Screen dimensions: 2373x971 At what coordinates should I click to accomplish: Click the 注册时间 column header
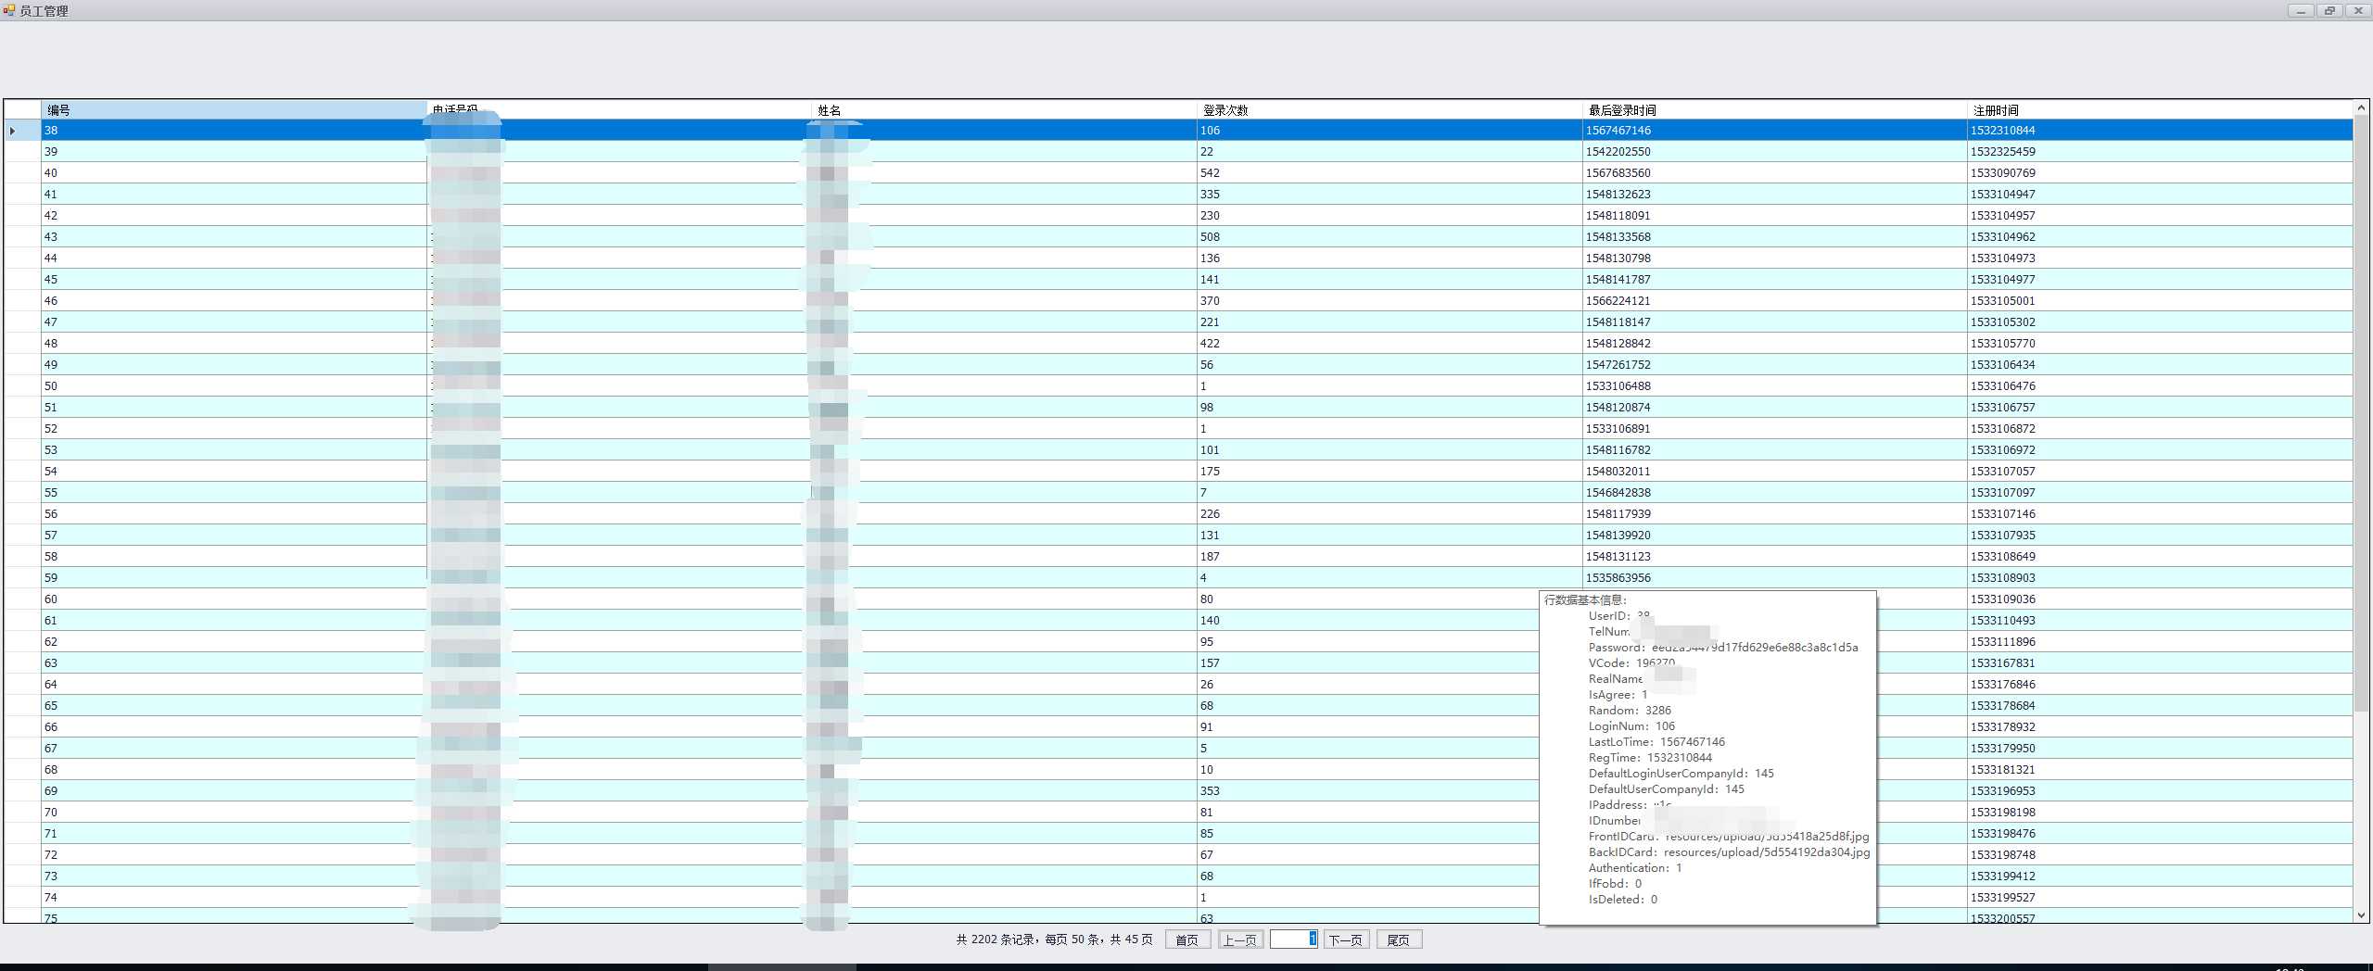point(2160,109)
